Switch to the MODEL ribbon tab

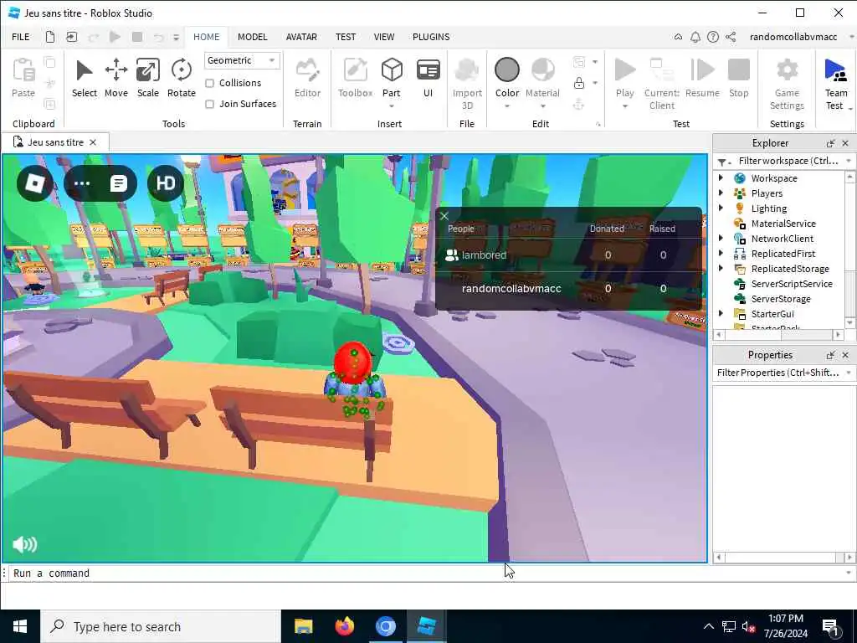(x=253, y=37)
